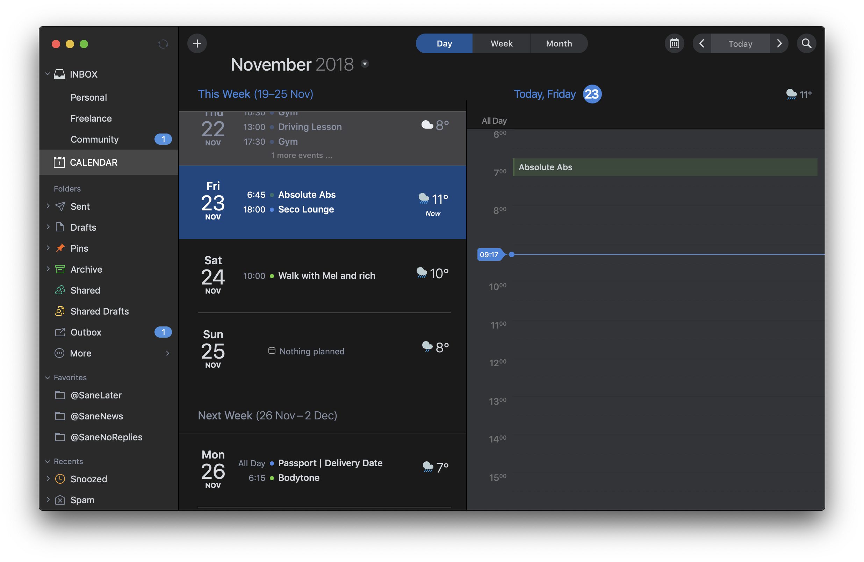
Task: Click the INBOX tray icon
Action: pyautogui.click(x=59, y=74)
